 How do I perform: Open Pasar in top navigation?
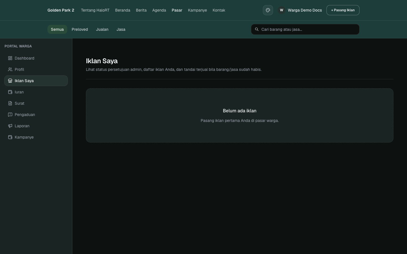pos(177,10)
